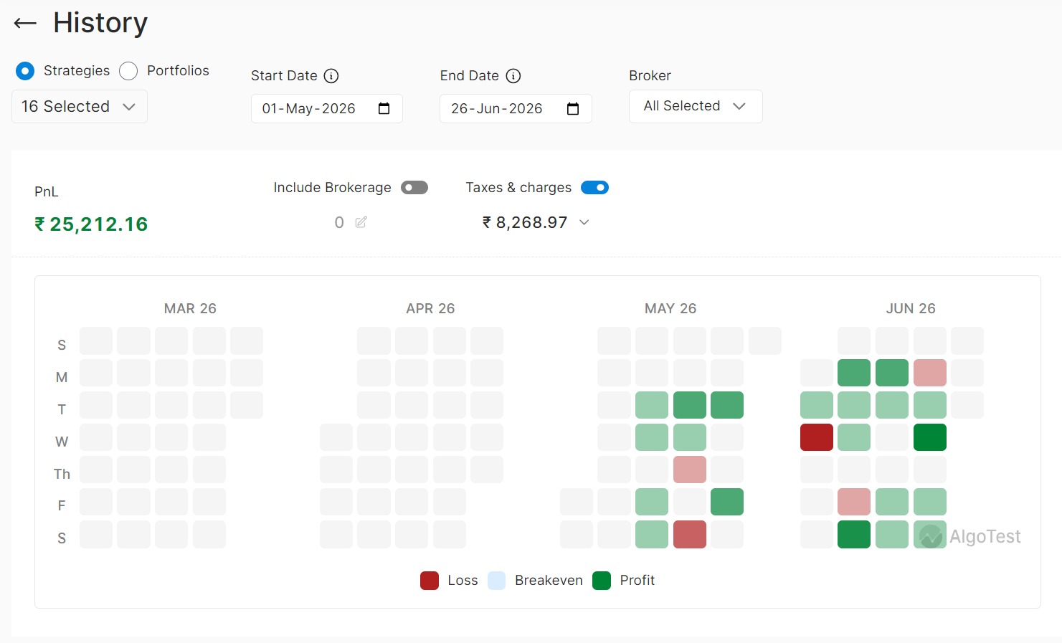Click the Include Brokerage label
The image size is (1062, 643).
pos(332,188)
